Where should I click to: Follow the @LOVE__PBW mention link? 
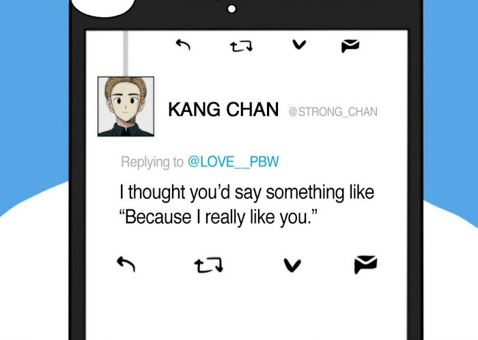pos(234,162)
